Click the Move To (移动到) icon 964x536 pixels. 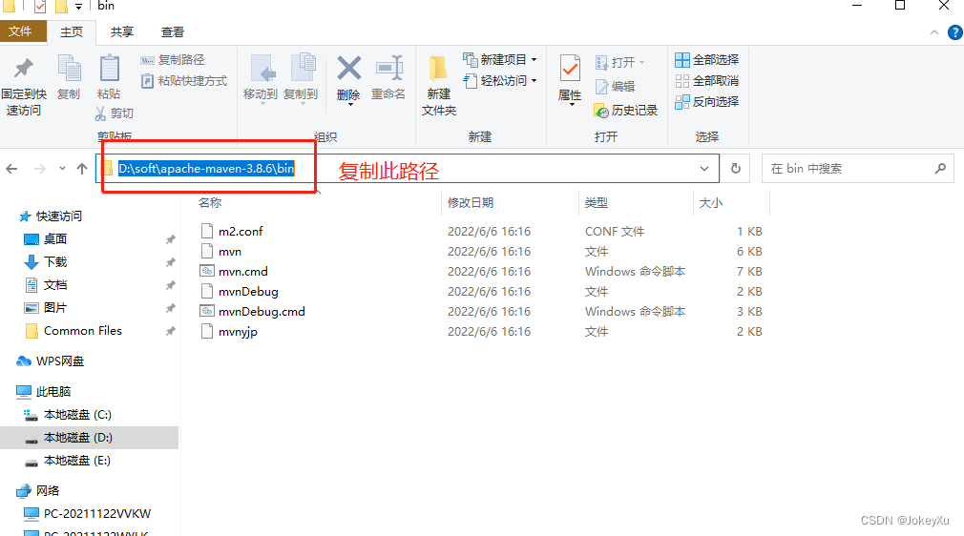point(262,69)
